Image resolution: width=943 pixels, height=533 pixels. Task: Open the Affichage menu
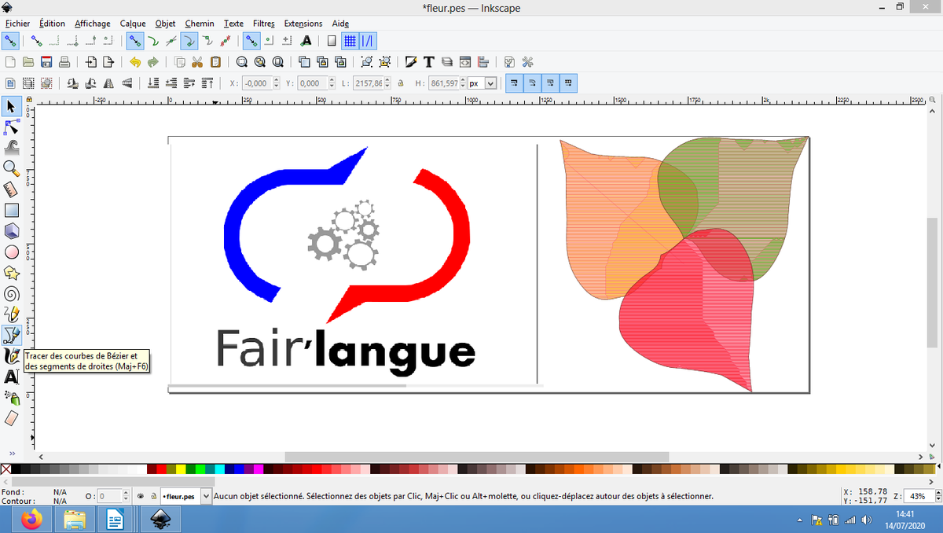[93, 24]
